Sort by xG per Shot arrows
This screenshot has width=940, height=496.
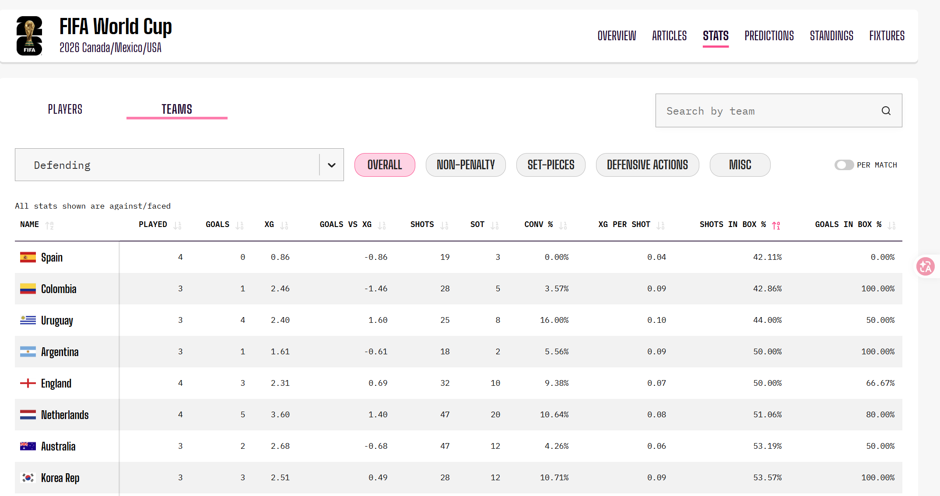point(661,225)
